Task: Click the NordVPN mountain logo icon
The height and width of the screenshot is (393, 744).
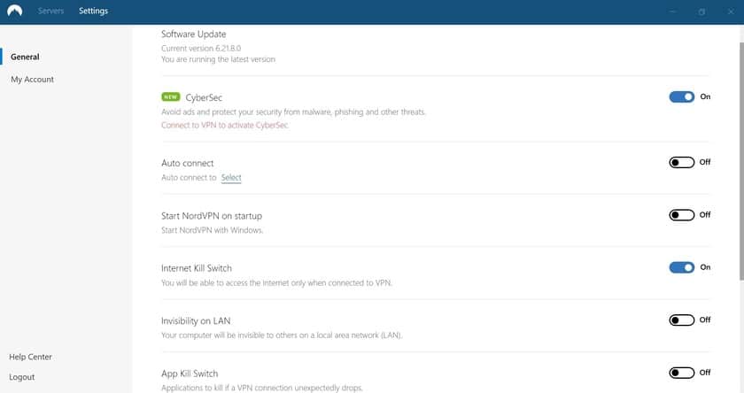Action: coord(14,11)
